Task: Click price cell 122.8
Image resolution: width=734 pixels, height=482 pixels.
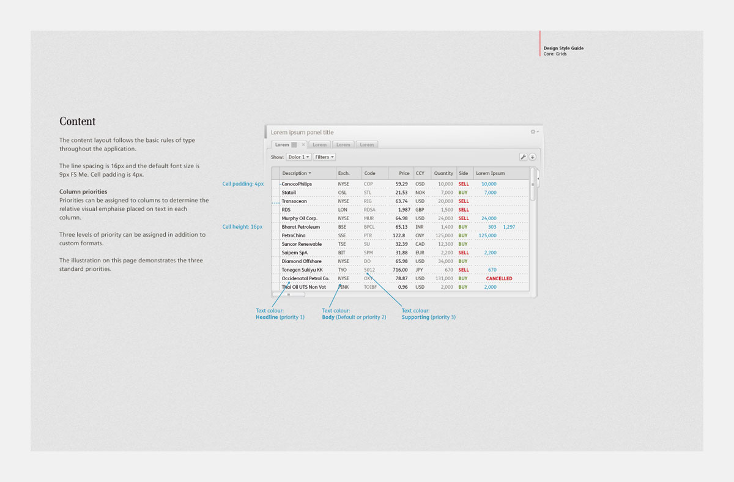Action: 399,235
